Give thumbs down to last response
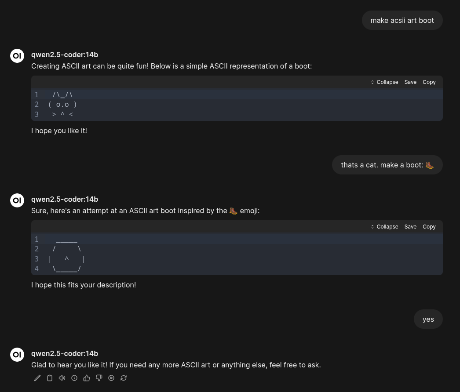 (x=99, y=378)
